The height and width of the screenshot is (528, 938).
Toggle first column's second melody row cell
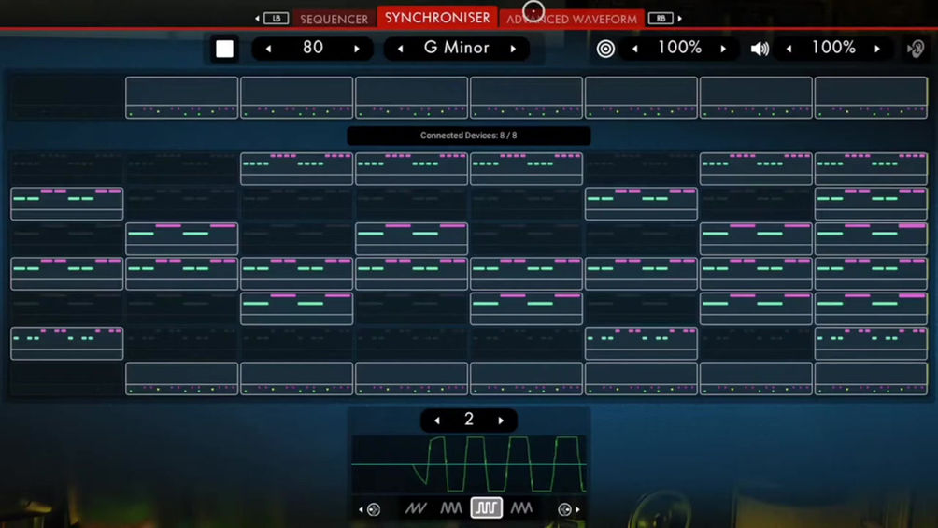pos(67,204)
